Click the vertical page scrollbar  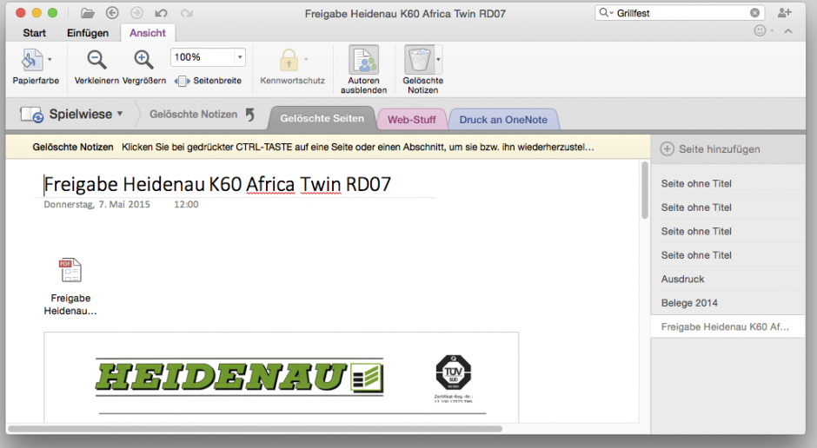(645, 190)
